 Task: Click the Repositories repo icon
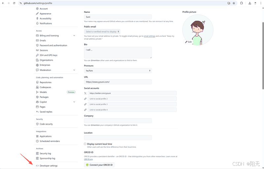37,82
